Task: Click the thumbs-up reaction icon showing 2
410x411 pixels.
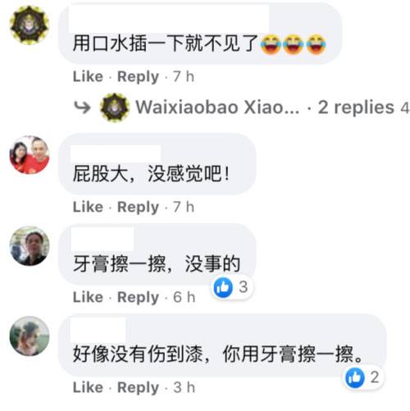Action: (x=355, y=377)
